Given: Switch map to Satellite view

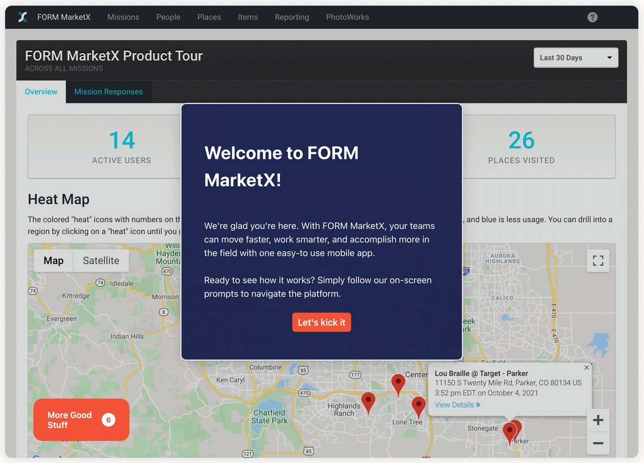Looking at the screenshot, I should pos(101,261).
